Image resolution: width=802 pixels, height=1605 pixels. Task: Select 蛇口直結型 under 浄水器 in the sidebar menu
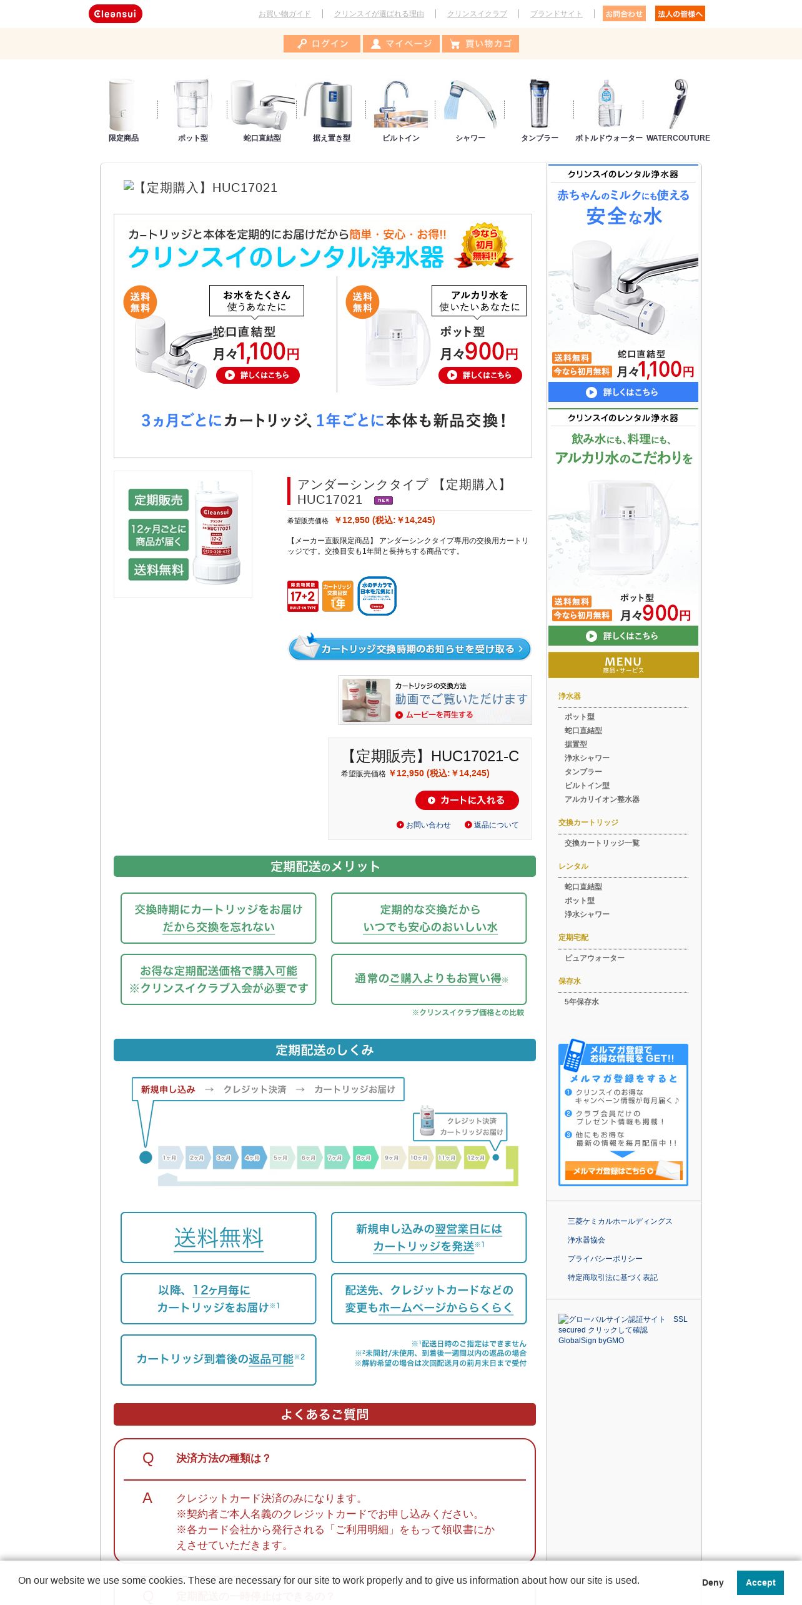pos(583,731)
